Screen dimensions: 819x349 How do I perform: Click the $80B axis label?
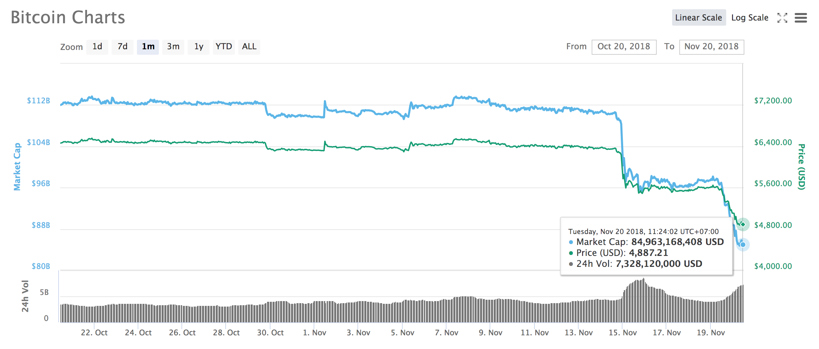(x=41, y=266)
